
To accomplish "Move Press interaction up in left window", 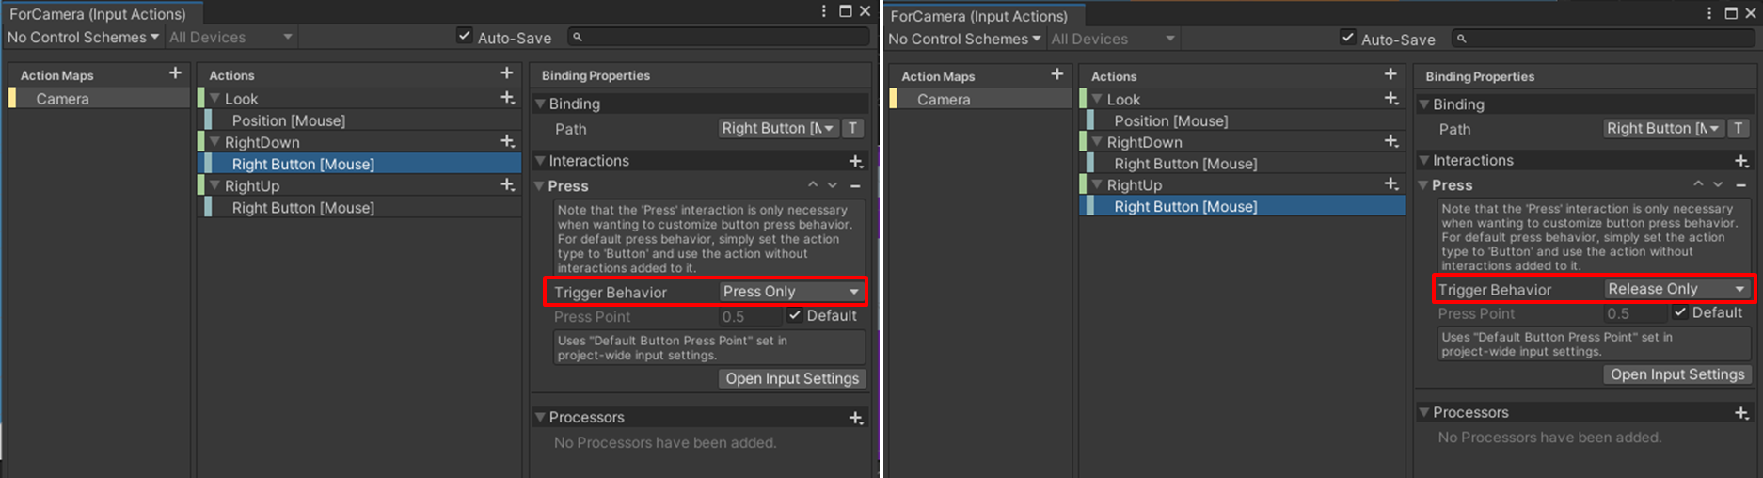I will click(x=813, y=185).
